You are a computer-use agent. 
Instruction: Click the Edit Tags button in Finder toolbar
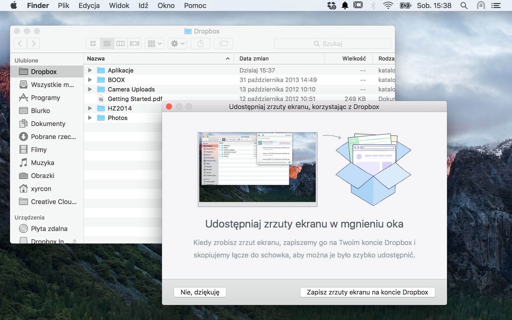(x=223, y=43)
